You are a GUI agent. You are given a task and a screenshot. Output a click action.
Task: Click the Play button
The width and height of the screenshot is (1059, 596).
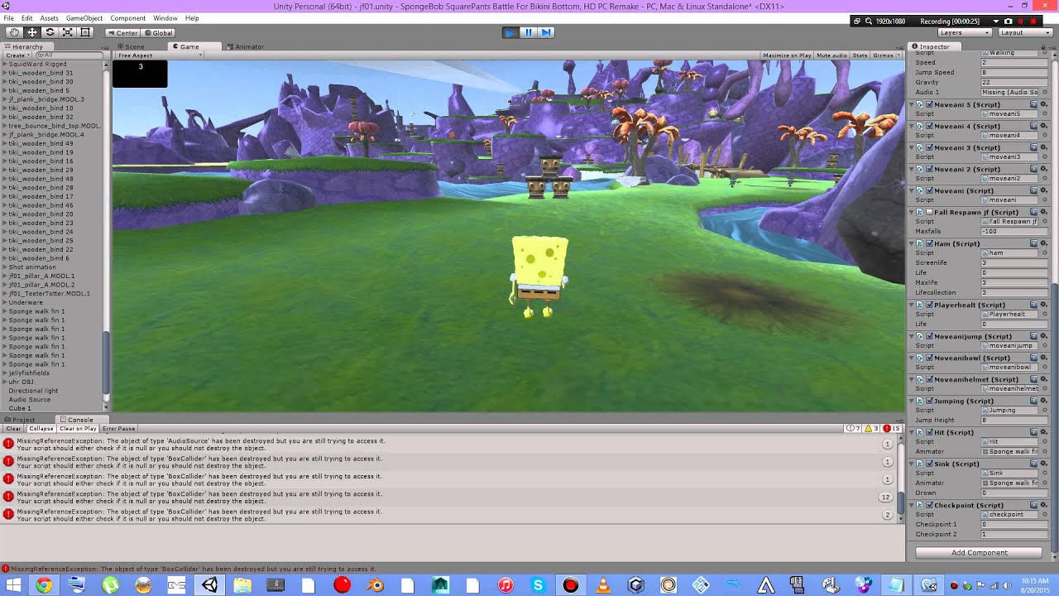click(510, 32)
